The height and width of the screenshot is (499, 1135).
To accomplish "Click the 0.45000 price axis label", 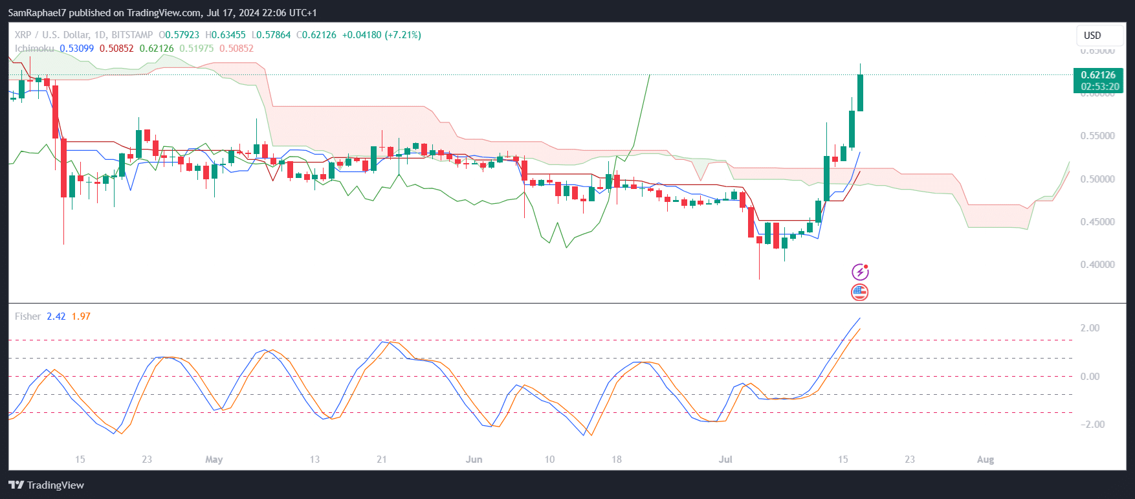I will point(1097,221).
